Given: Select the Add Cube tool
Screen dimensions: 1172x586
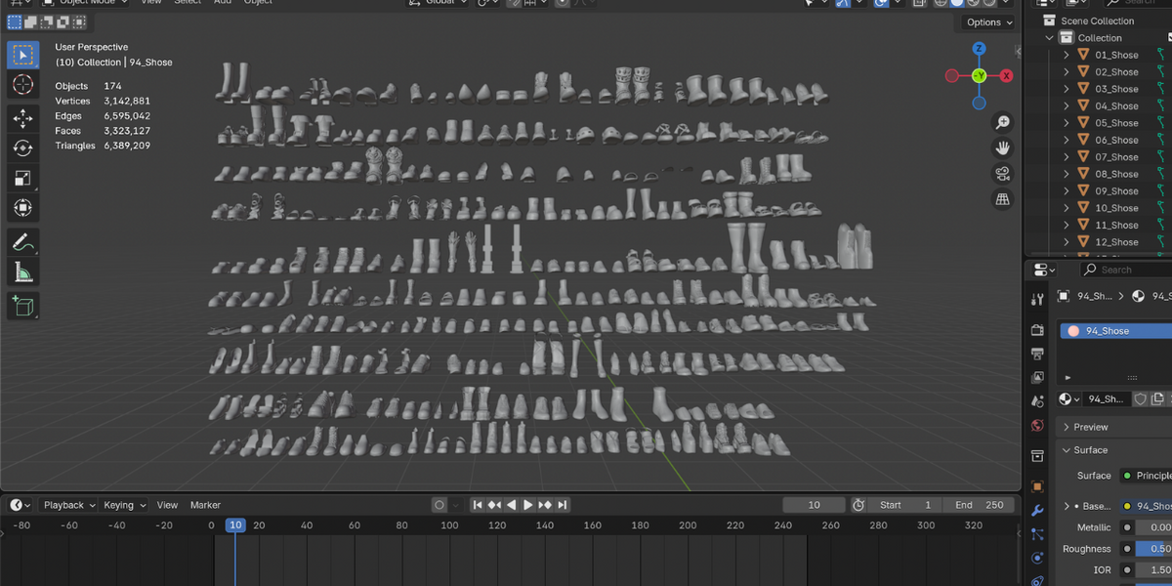Looking at the screenshot, I should (x=22, y=306).
